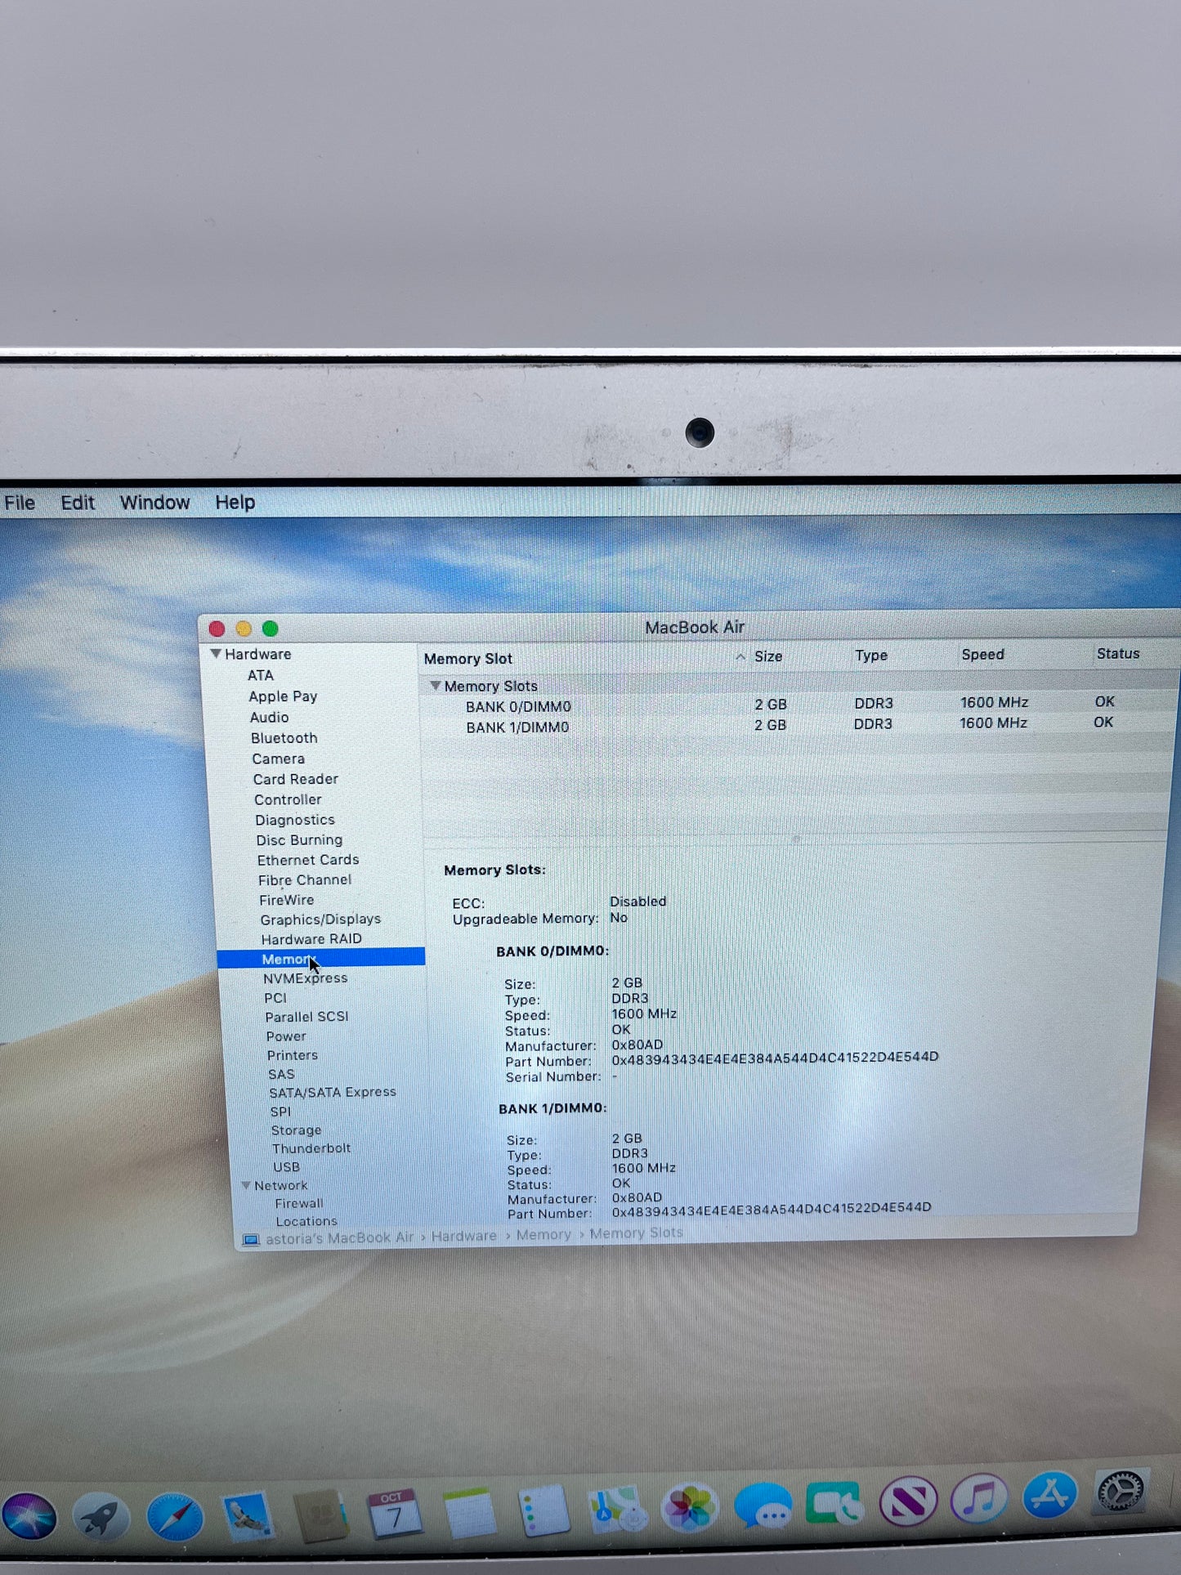Click astoria's MacBook Air in path bar

(339, 1237)
